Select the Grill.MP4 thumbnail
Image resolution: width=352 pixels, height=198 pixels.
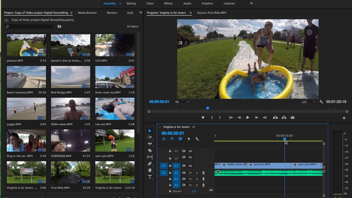[x=115, y=45]
